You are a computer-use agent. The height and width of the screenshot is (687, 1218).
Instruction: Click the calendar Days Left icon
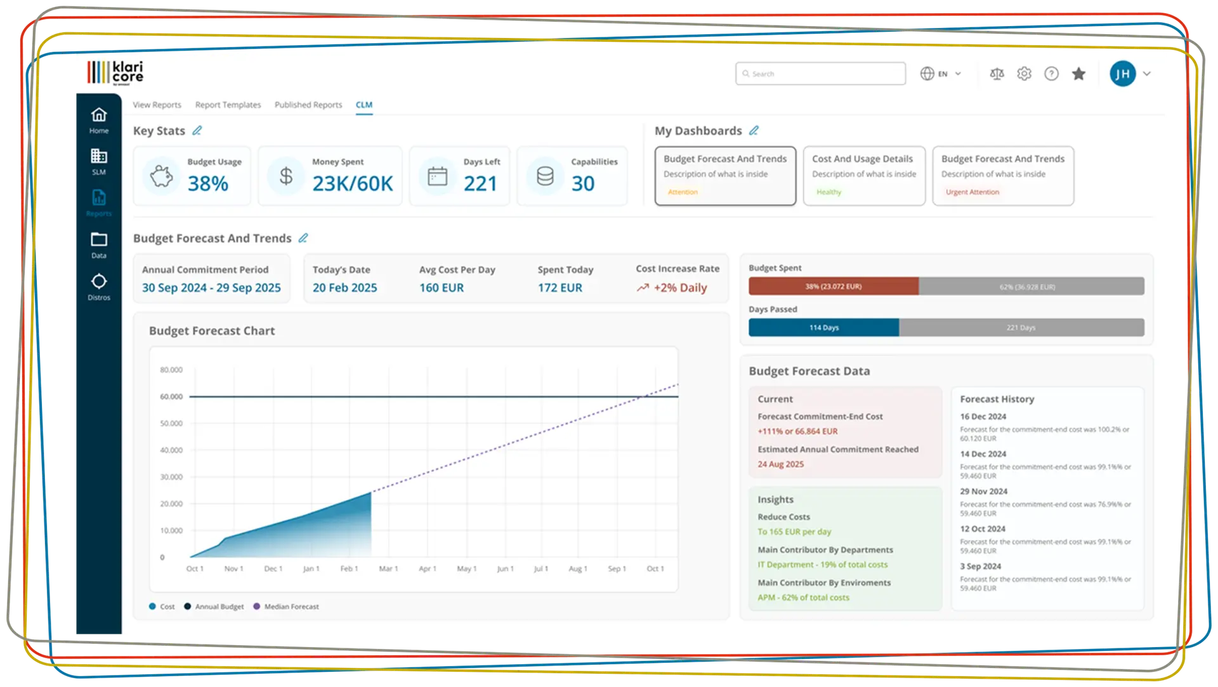[437, 176]
